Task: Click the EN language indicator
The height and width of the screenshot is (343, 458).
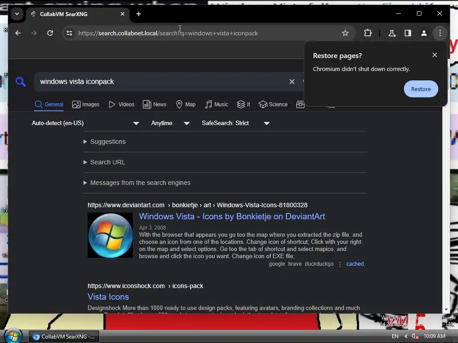Action: [x=395, y=336]
